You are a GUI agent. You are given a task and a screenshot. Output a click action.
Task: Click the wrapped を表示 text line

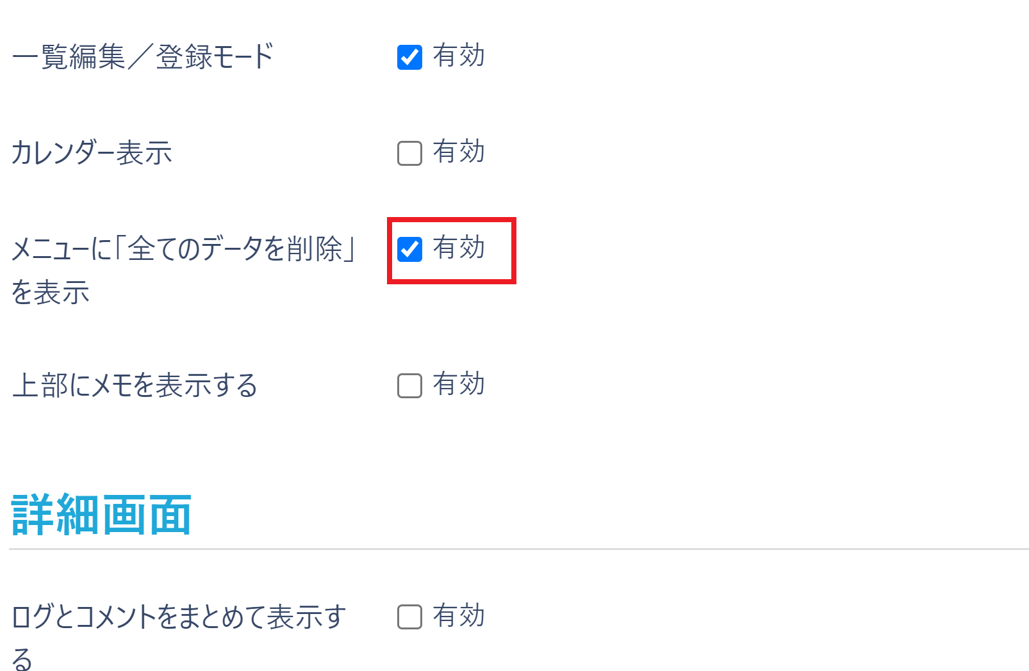click(x=51, y=293)
